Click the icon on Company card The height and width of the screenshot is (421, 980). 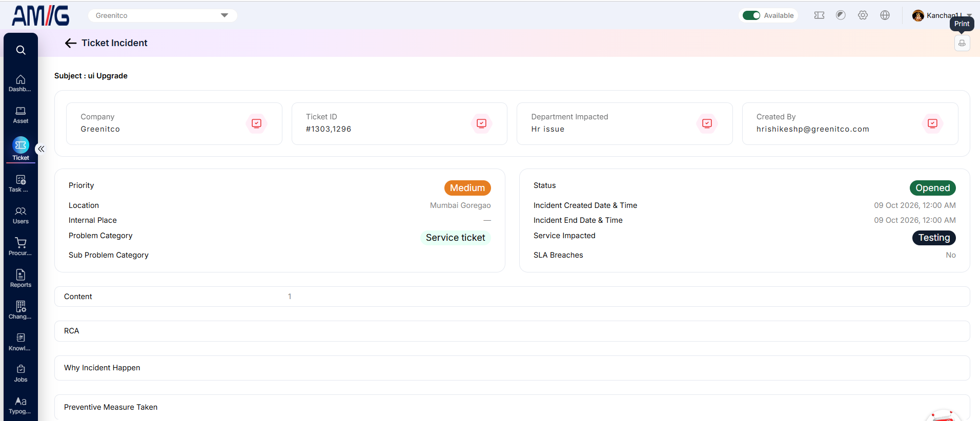[257, 123]
